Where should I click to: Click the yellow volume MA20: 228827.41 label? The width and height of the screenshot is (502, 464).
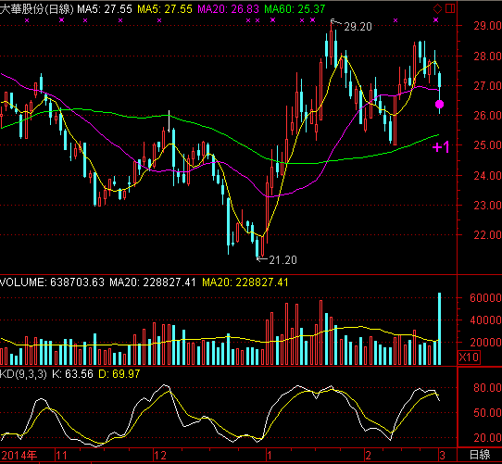tap(245, 282)
